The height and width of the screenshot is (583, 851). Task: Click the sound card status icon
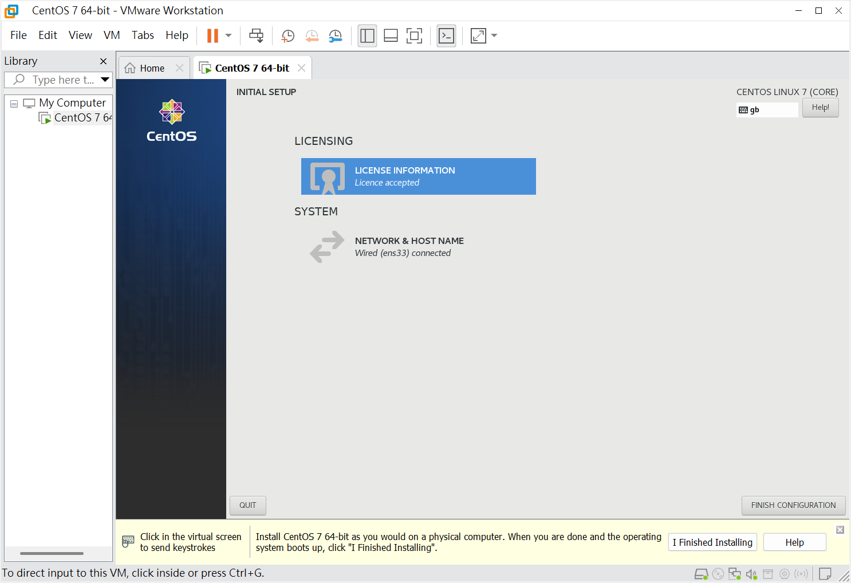tap(751, 574)
